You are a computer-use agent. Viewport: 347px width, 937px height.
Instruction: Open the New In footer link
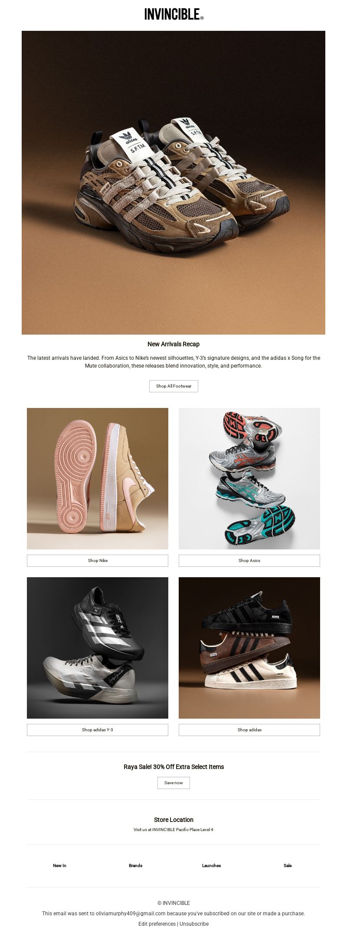[59, 865]
